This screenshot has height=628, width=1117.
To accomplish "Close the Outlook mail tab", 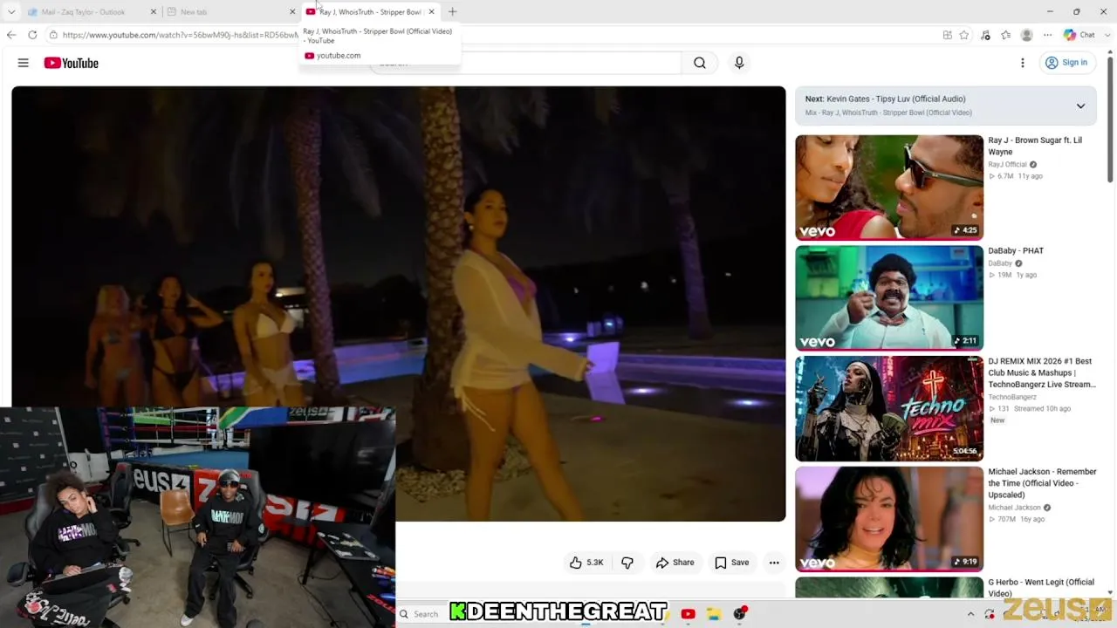I will coord(154,12).
